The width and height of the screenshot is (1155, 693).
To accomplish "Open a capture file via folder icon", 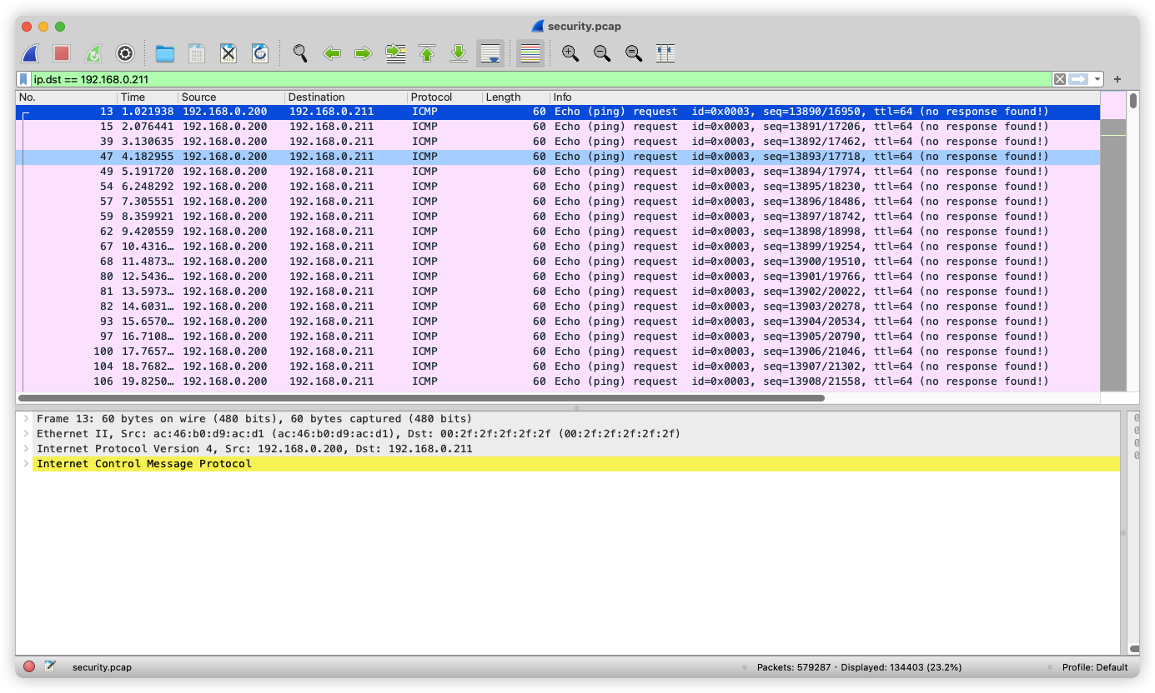I will [165, 53].
